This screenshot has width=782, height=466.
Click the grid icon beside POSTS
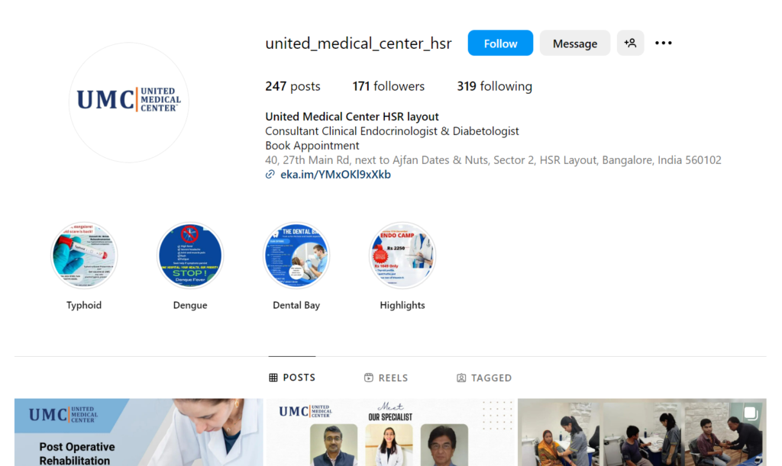273,378
